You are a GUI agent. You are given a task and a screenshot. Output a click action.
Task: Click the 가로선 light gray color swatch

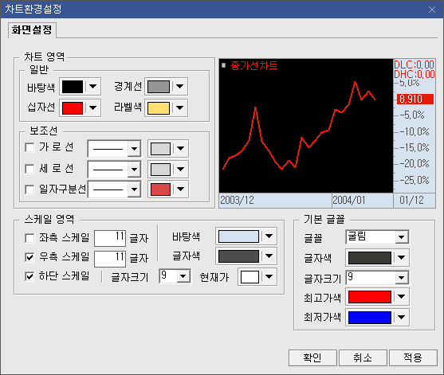point(160,148)
